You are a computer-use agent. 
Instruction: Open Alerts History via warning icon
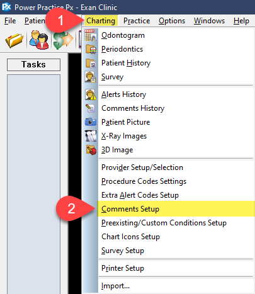coord(91,94)
